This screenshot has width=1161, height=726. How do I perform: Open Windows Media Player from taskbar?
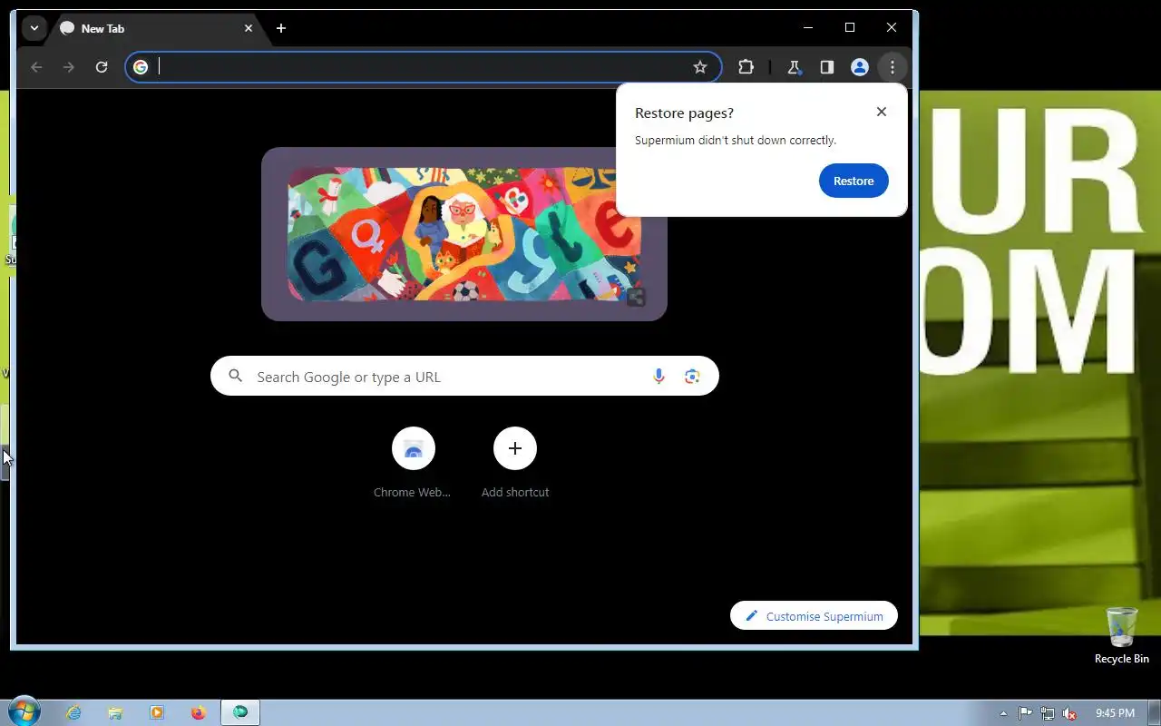point(157,713)
